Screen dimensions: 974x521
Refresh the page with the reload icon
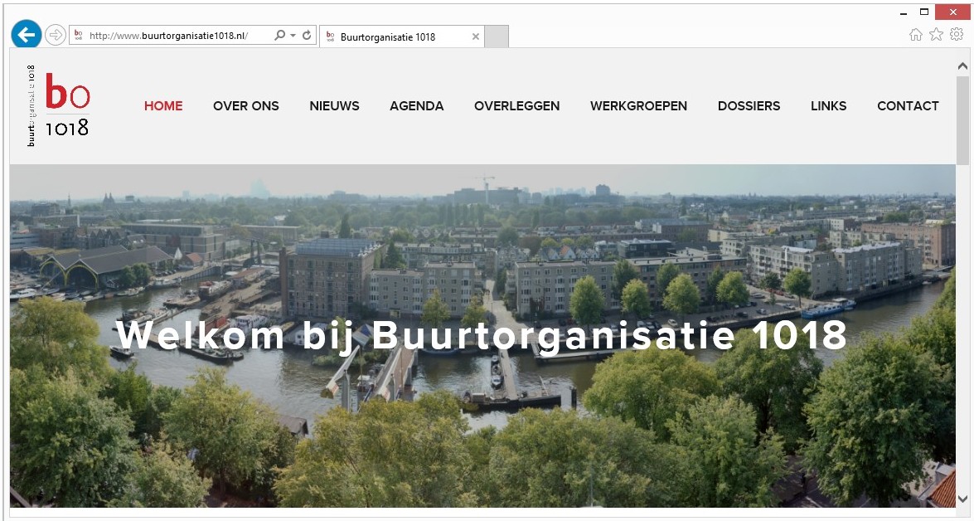pos(307,36)
